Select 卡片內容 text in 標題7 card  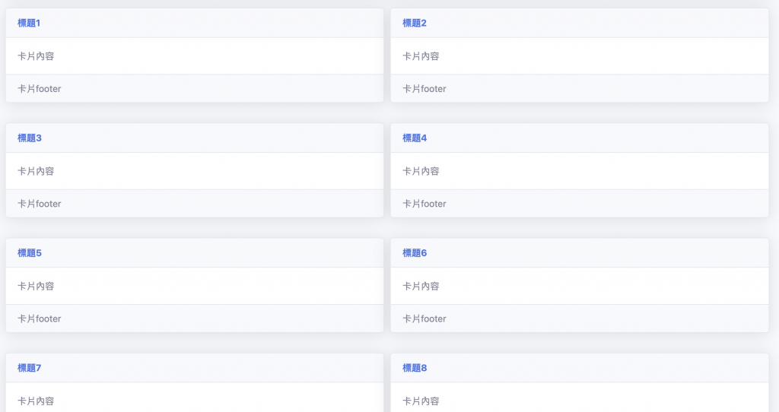36,401
